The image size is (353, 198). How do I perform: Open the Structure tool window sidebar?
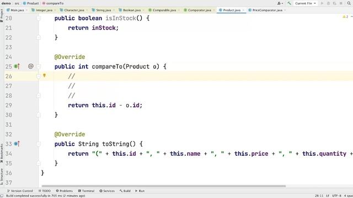pos(2,177)
